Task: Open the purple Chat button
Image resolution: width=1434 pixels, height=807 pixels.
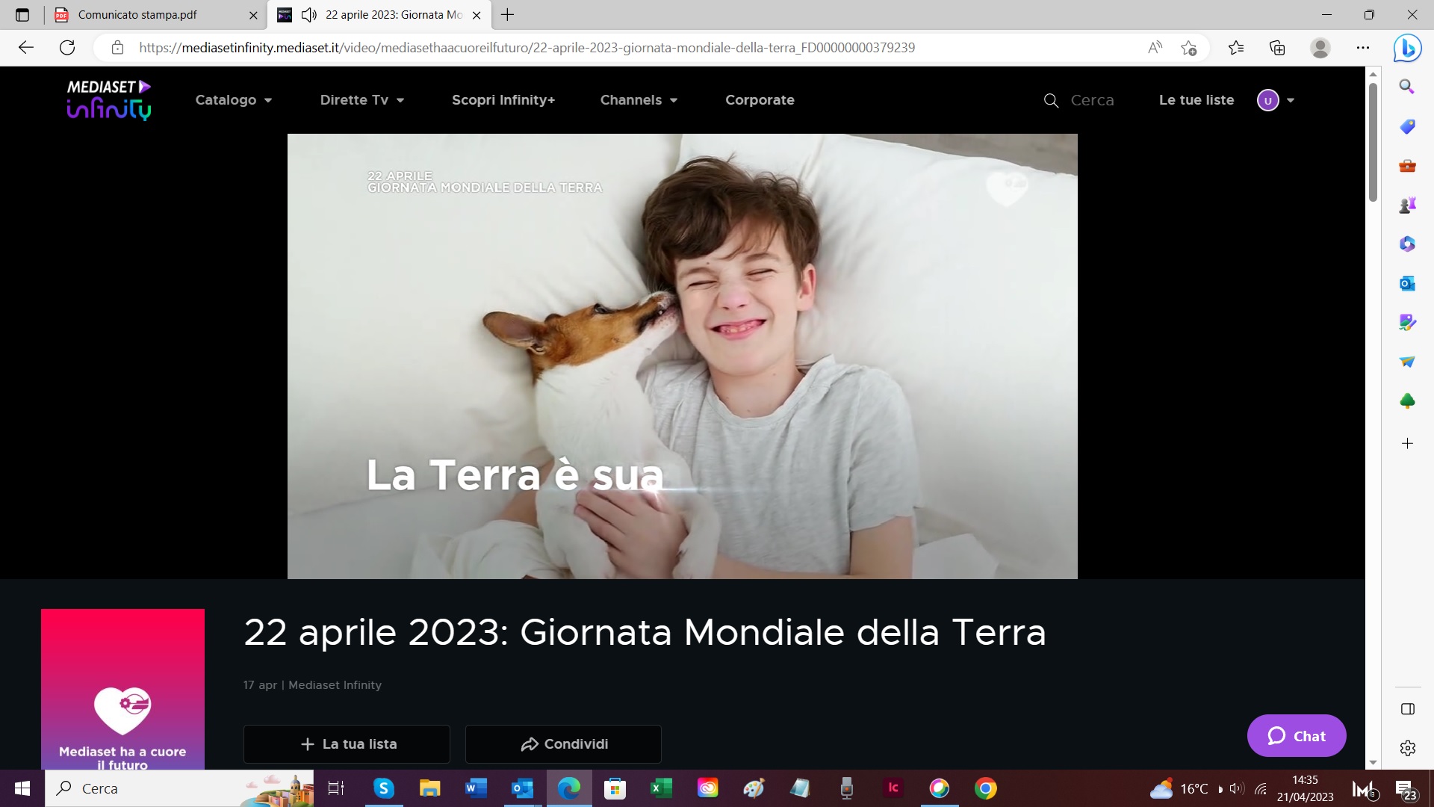Action: coord(1297,736)
